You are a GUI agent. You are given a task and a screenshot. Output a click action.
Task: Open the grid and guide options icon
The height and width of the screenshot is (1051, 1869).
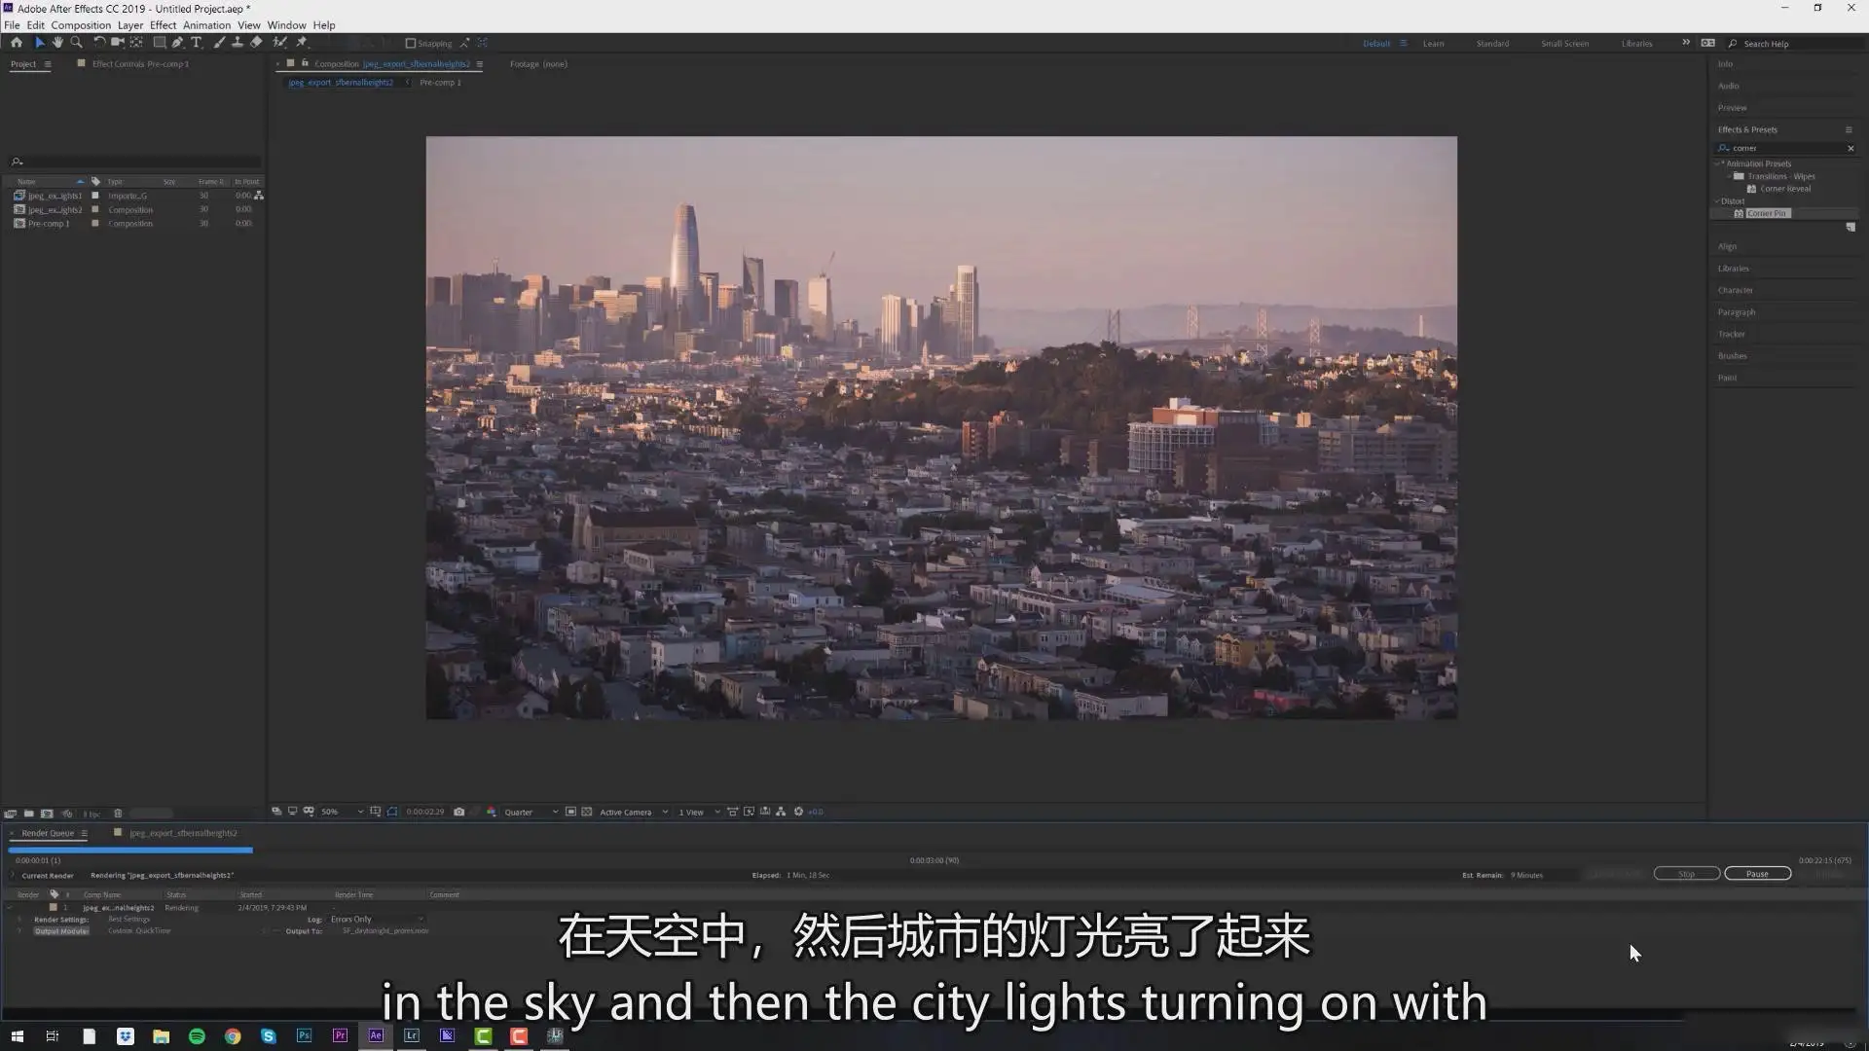pos(376,812)
